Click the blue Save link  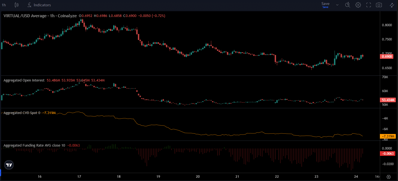[x=325, y=7]
